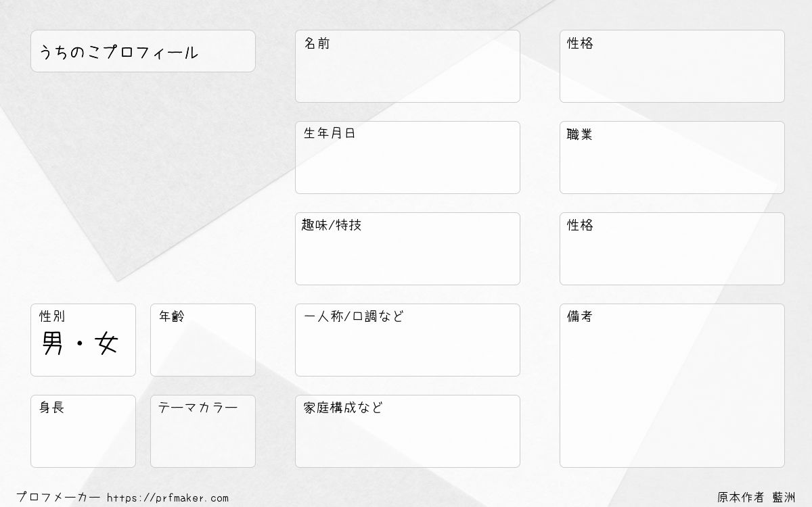Click the top 性格 personality field
812x507 pixels.
pos(672,66)
